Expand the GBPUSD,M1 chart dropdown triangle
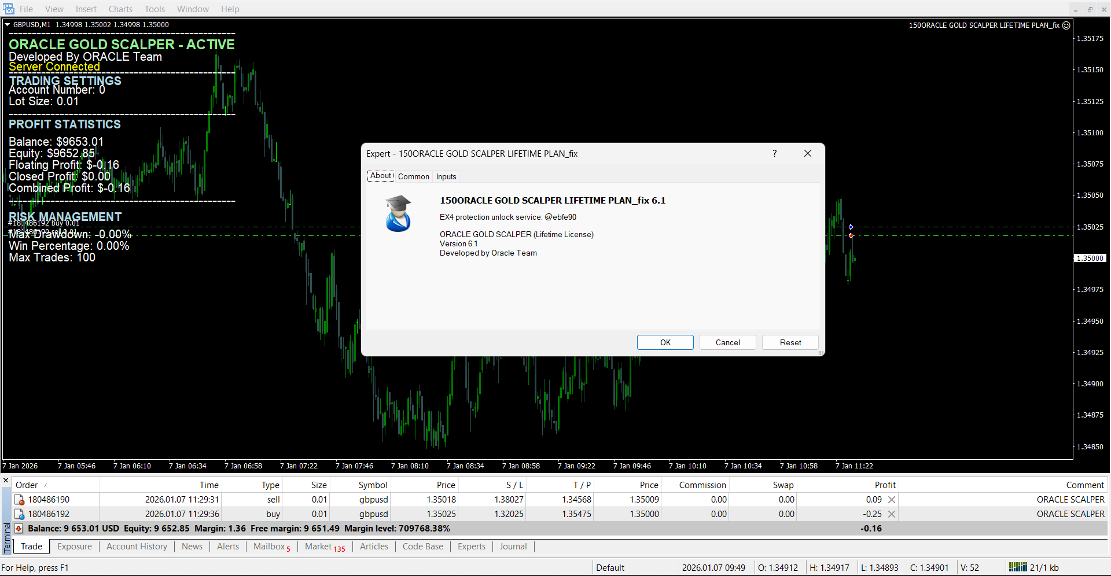 pyautogui.click(x=8, y=25)
